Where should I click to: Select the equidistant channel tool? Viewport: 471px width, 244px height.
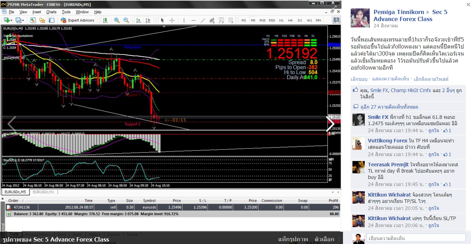[x=212, y=20]
